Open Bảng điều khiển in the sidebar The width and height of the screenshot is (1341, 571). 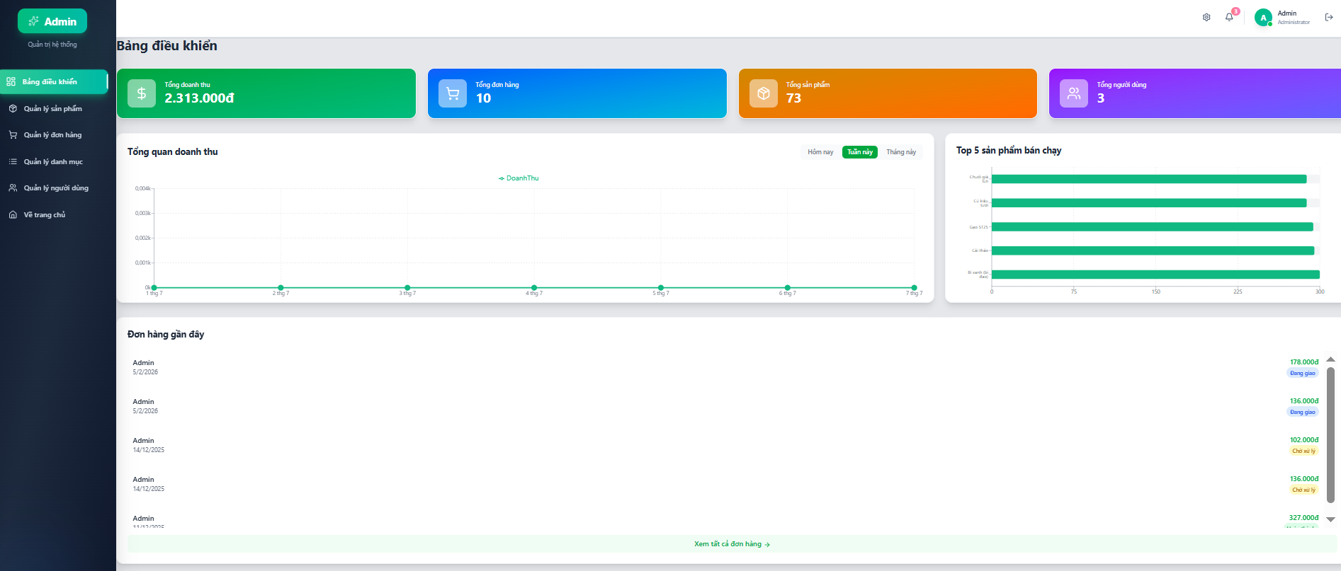point(54,81)
